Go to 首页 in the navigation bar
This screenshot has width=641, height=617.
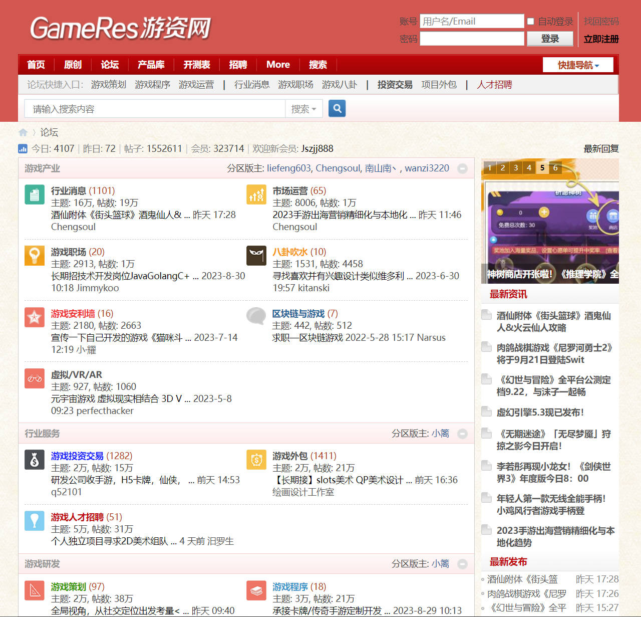36,65
